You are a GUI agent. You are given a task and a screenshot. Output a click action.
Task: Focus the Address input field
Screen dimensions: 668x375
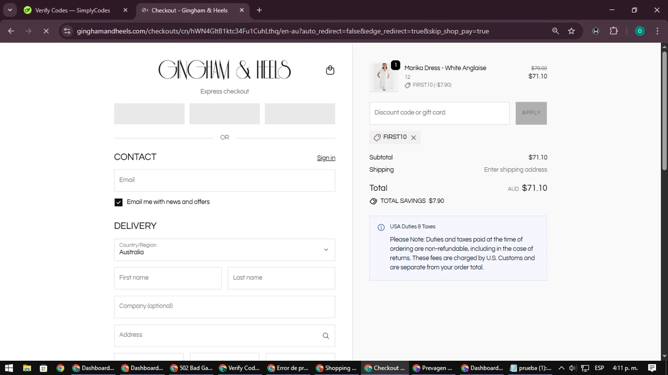pos(224,335)
